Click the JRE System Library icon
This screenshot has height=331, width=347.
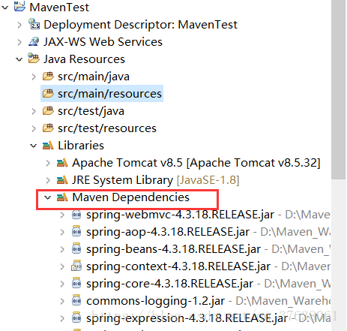(x=62, y=179)
